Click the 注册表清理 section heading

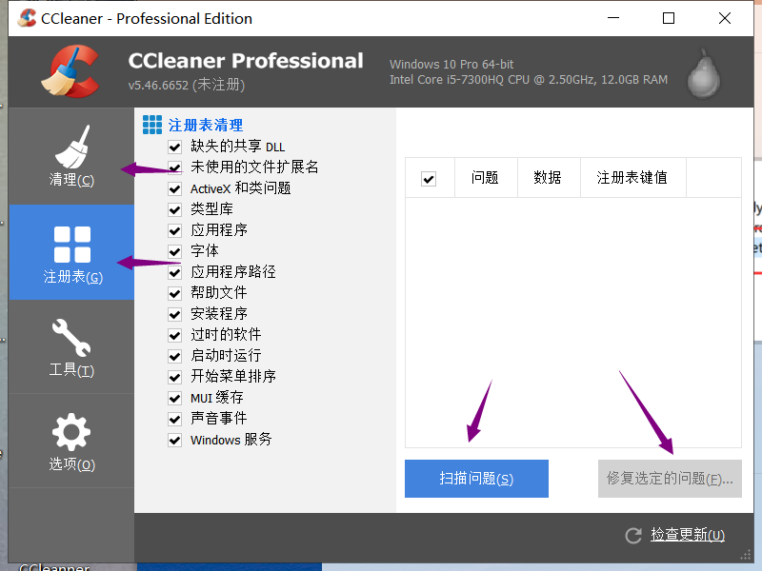click(x=206, y=125)
